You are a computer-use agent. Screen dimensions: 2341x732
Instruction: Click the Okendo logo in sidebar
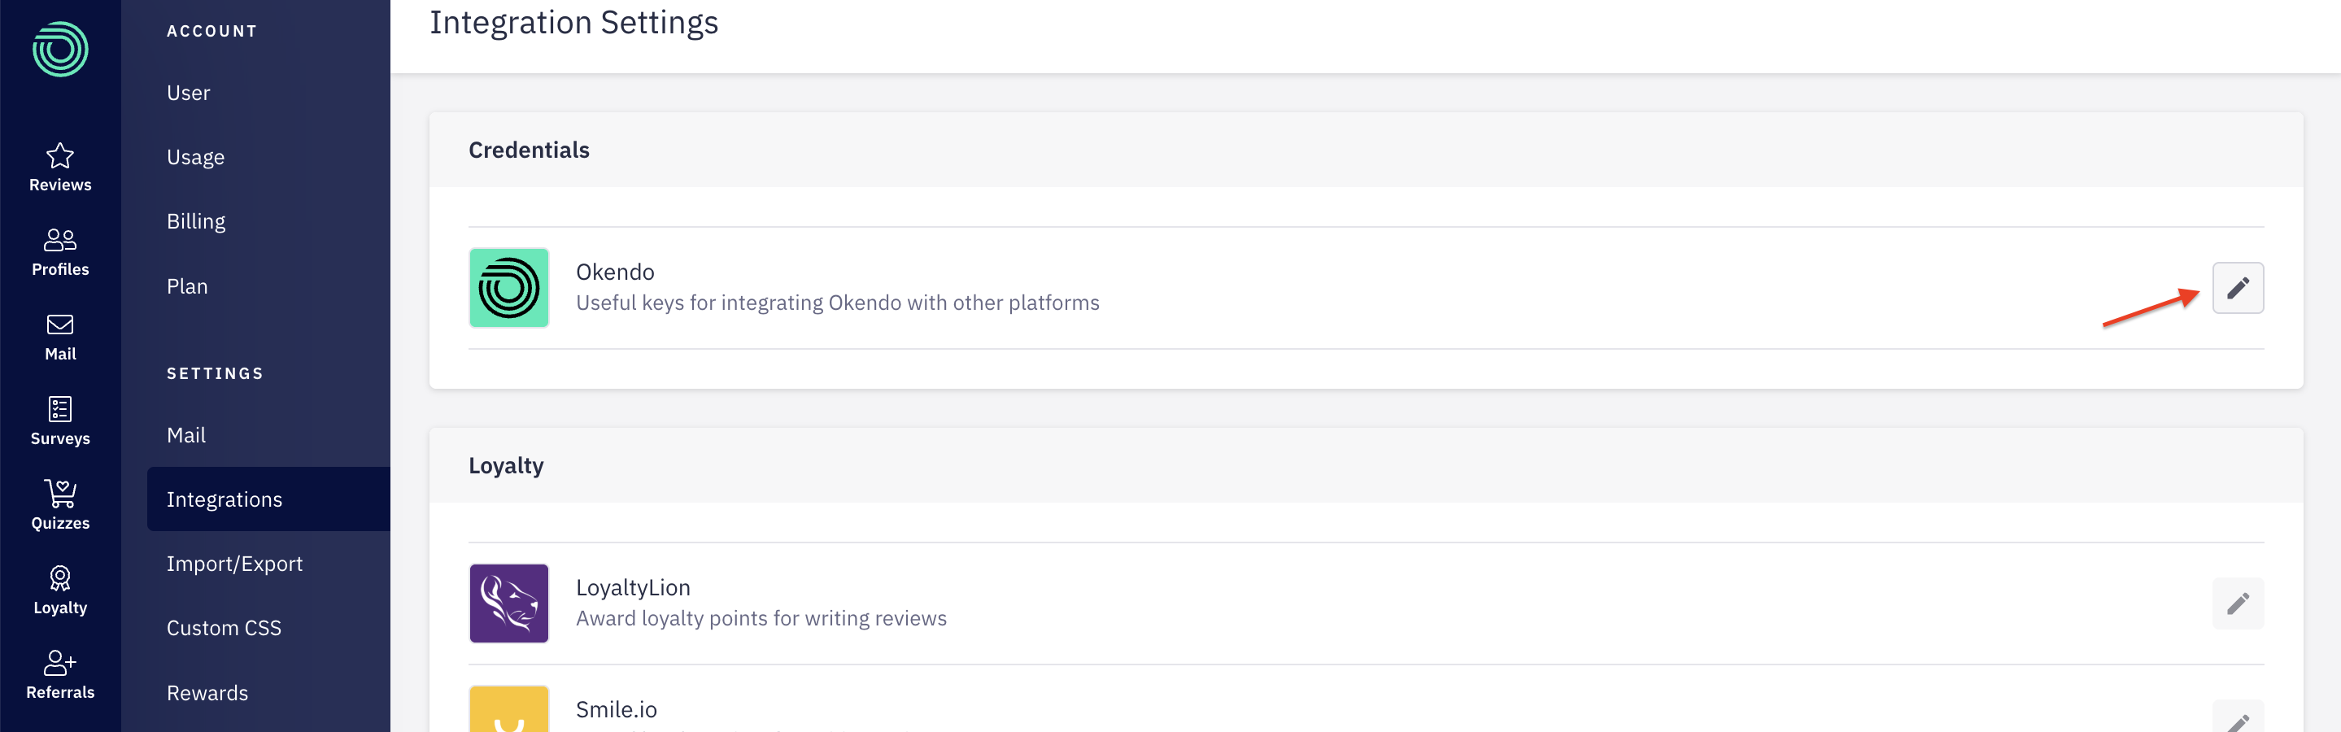[x=60, y=49]
